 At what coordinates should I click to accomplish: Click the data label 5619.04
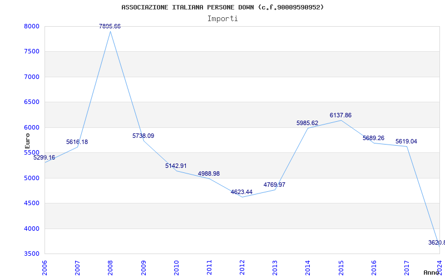[x=407, y=142]
